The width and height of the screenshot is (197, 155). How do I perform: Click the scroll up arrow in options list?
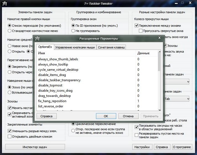[x=160, y=52]
